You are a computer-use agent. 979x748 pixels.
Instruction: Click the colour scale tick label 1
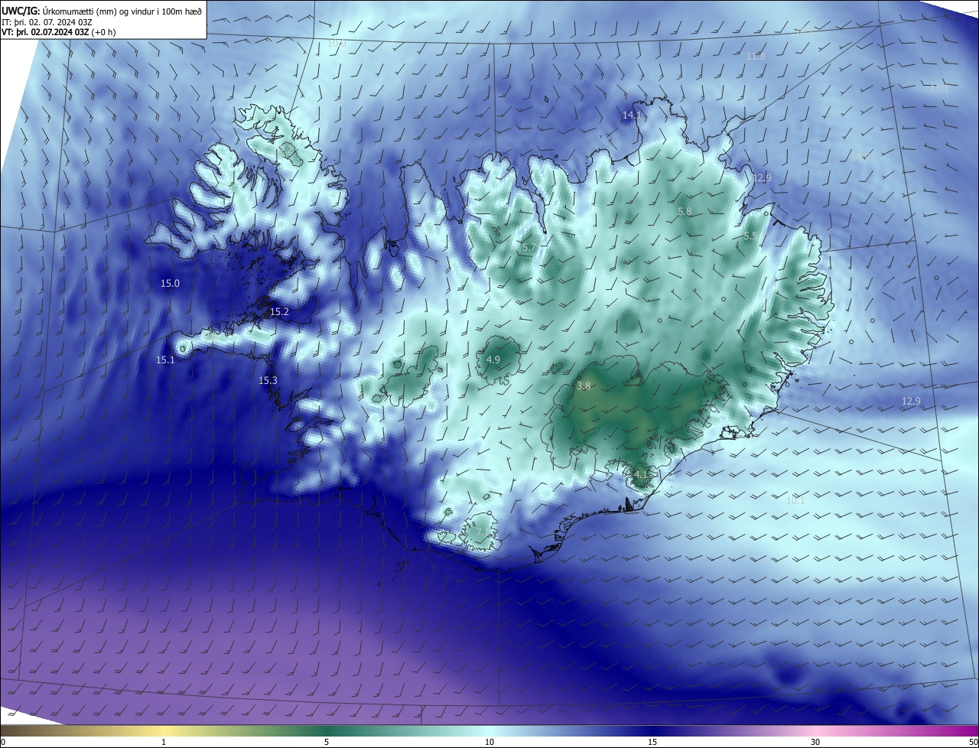[164, 742]
